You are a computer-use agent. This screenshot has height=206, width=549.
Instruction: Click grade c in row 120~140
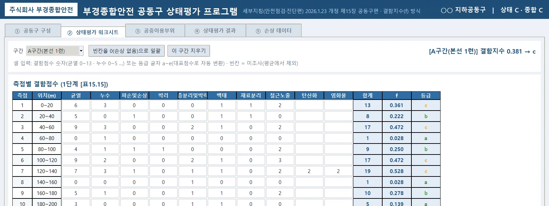(426, 171)
